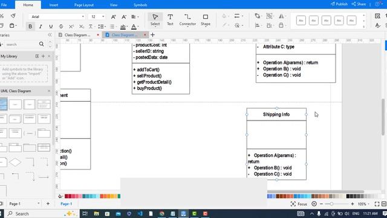Increase font size
387x218 pixels.
click(113, 17)
